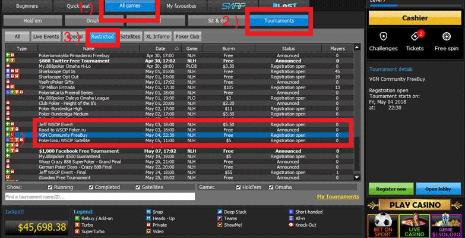Screen dimensions: 465x238
Task: Click the Video legend icon
Action: tap(148, 231)
